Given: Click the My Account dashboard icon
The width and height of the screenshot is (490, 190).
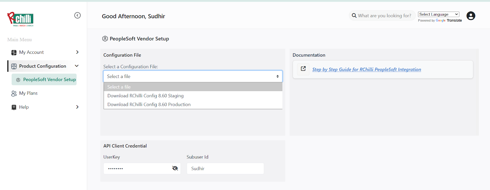Looking at the screenshot, I should click(14, 53).
